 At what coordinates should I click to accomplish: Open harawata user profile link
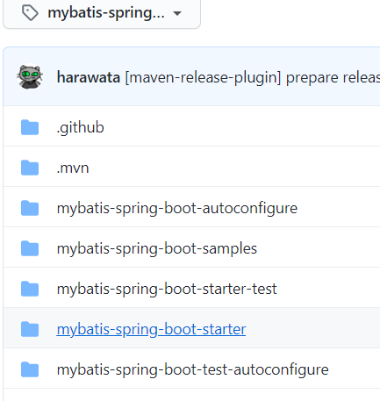point(89,77)
